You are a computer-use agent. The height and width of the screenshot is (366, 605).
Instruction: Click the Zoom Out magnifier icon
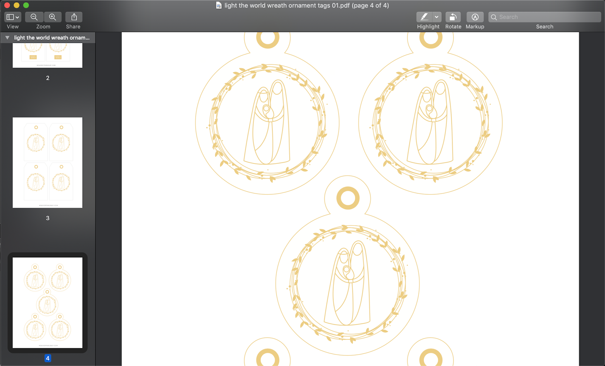pyautogui.click(x=34, y=17)
